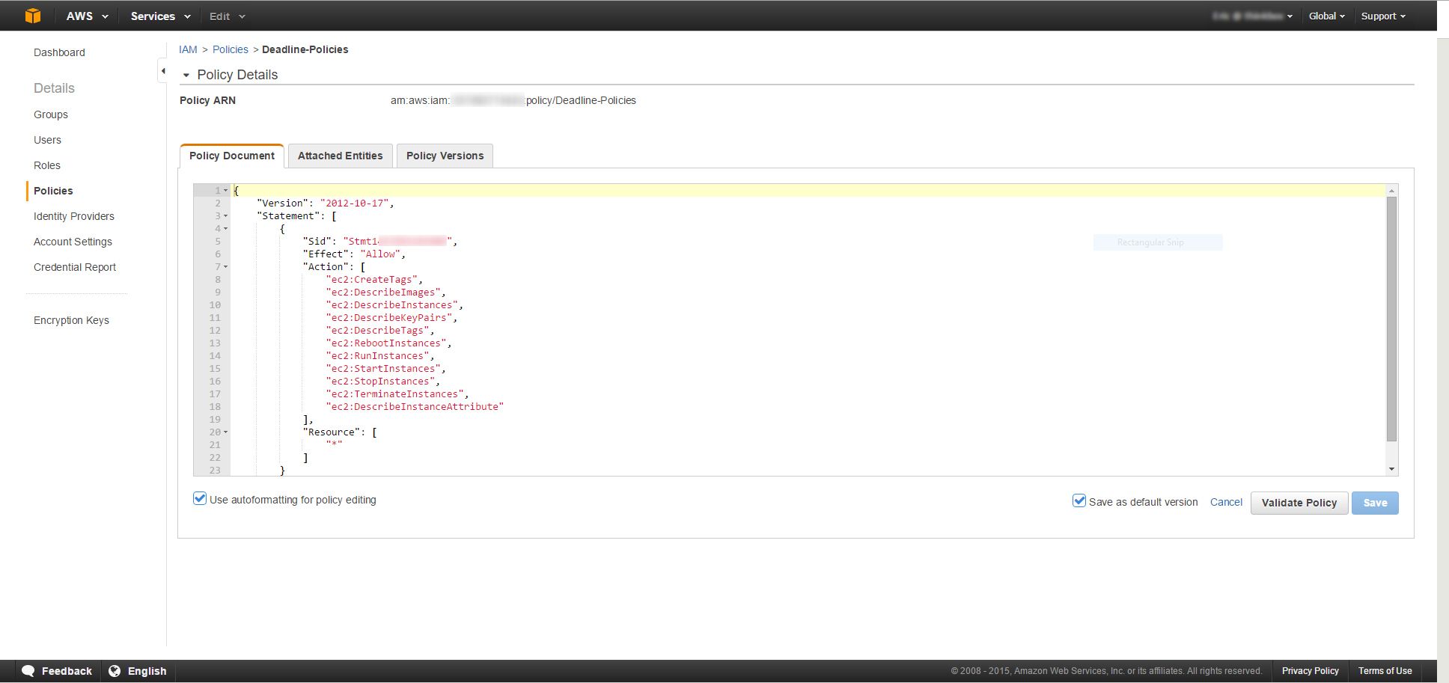Open Groups in the sidebar

(51, 114)
